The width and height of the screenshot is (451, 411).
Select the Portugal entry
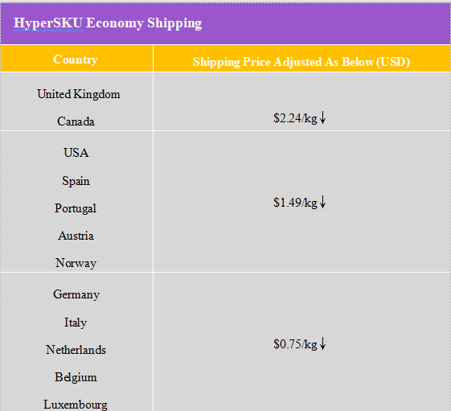(x=76, y=208)
